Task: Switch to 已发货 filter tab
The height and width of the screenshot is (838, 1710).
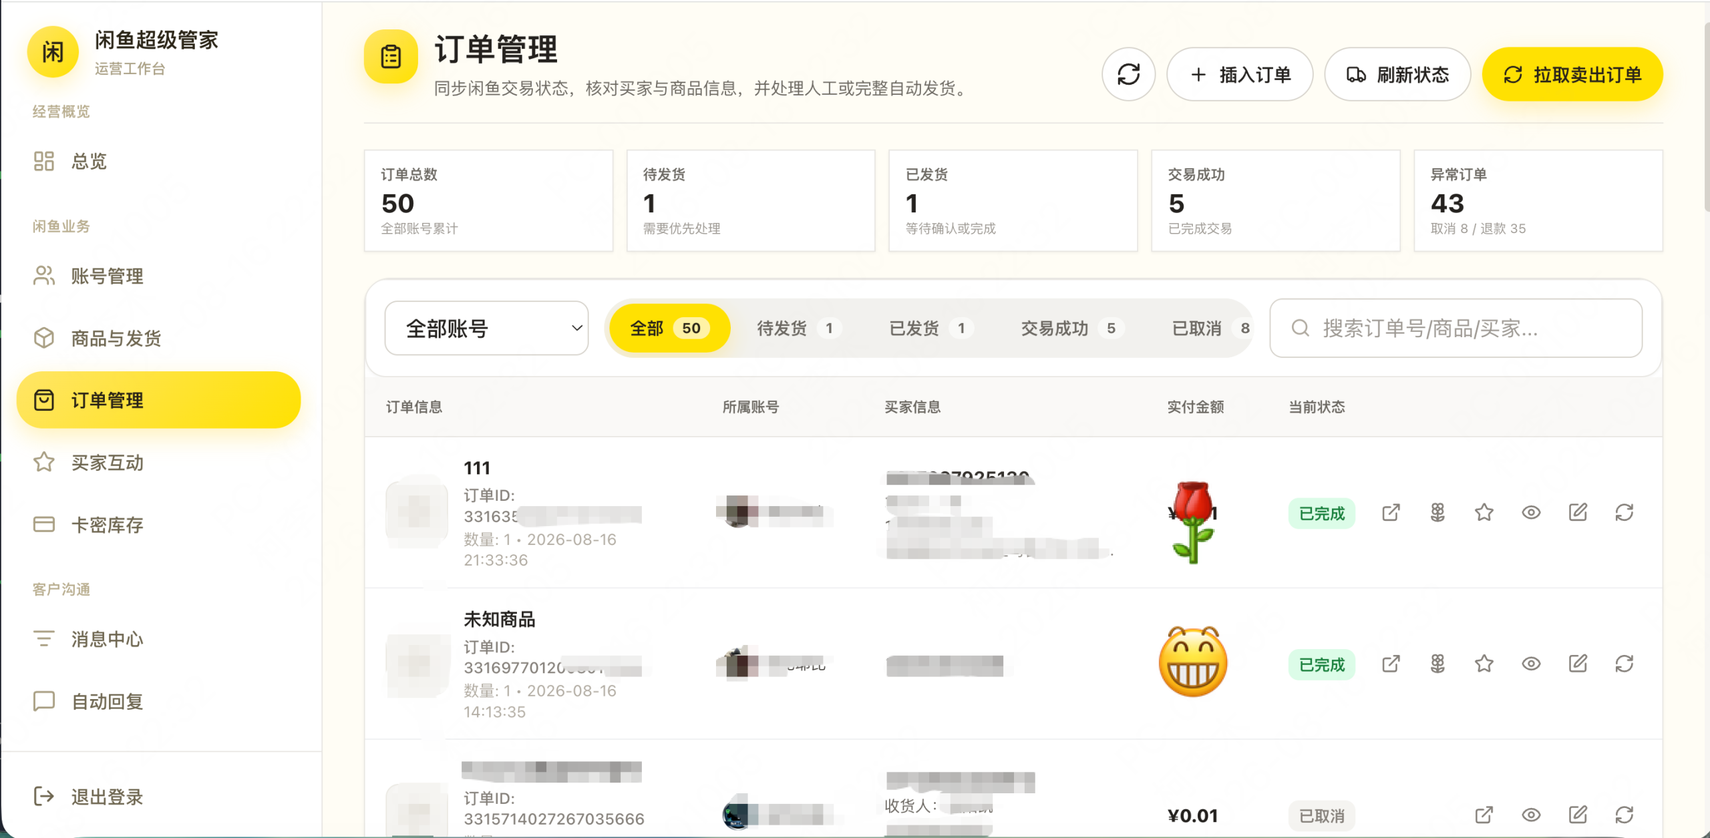Action: [931, 328]
